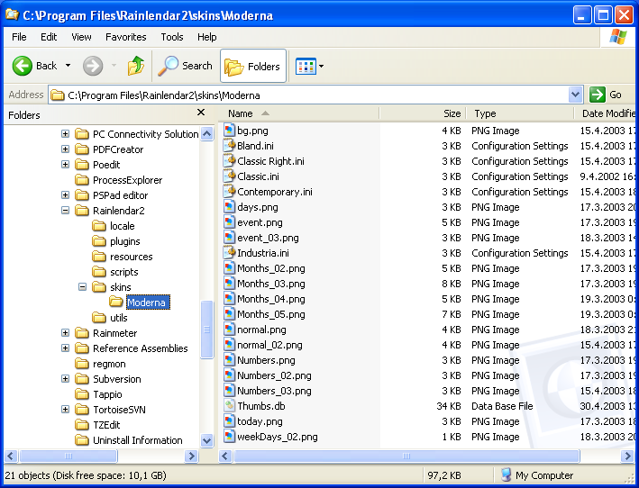Open the Back history dropdown arrow
Viewport: 639px width, 488px height.
(68, 66)
